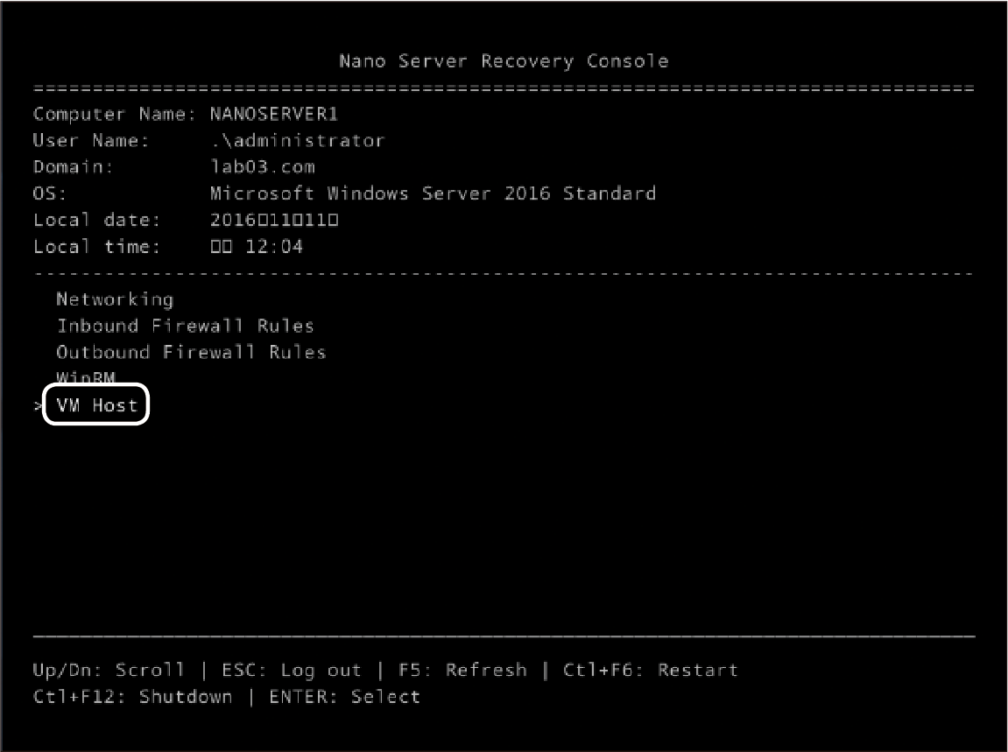Select the WinRM menu entry
This screenshot has height=752, width=1008.
pos(86,377)
